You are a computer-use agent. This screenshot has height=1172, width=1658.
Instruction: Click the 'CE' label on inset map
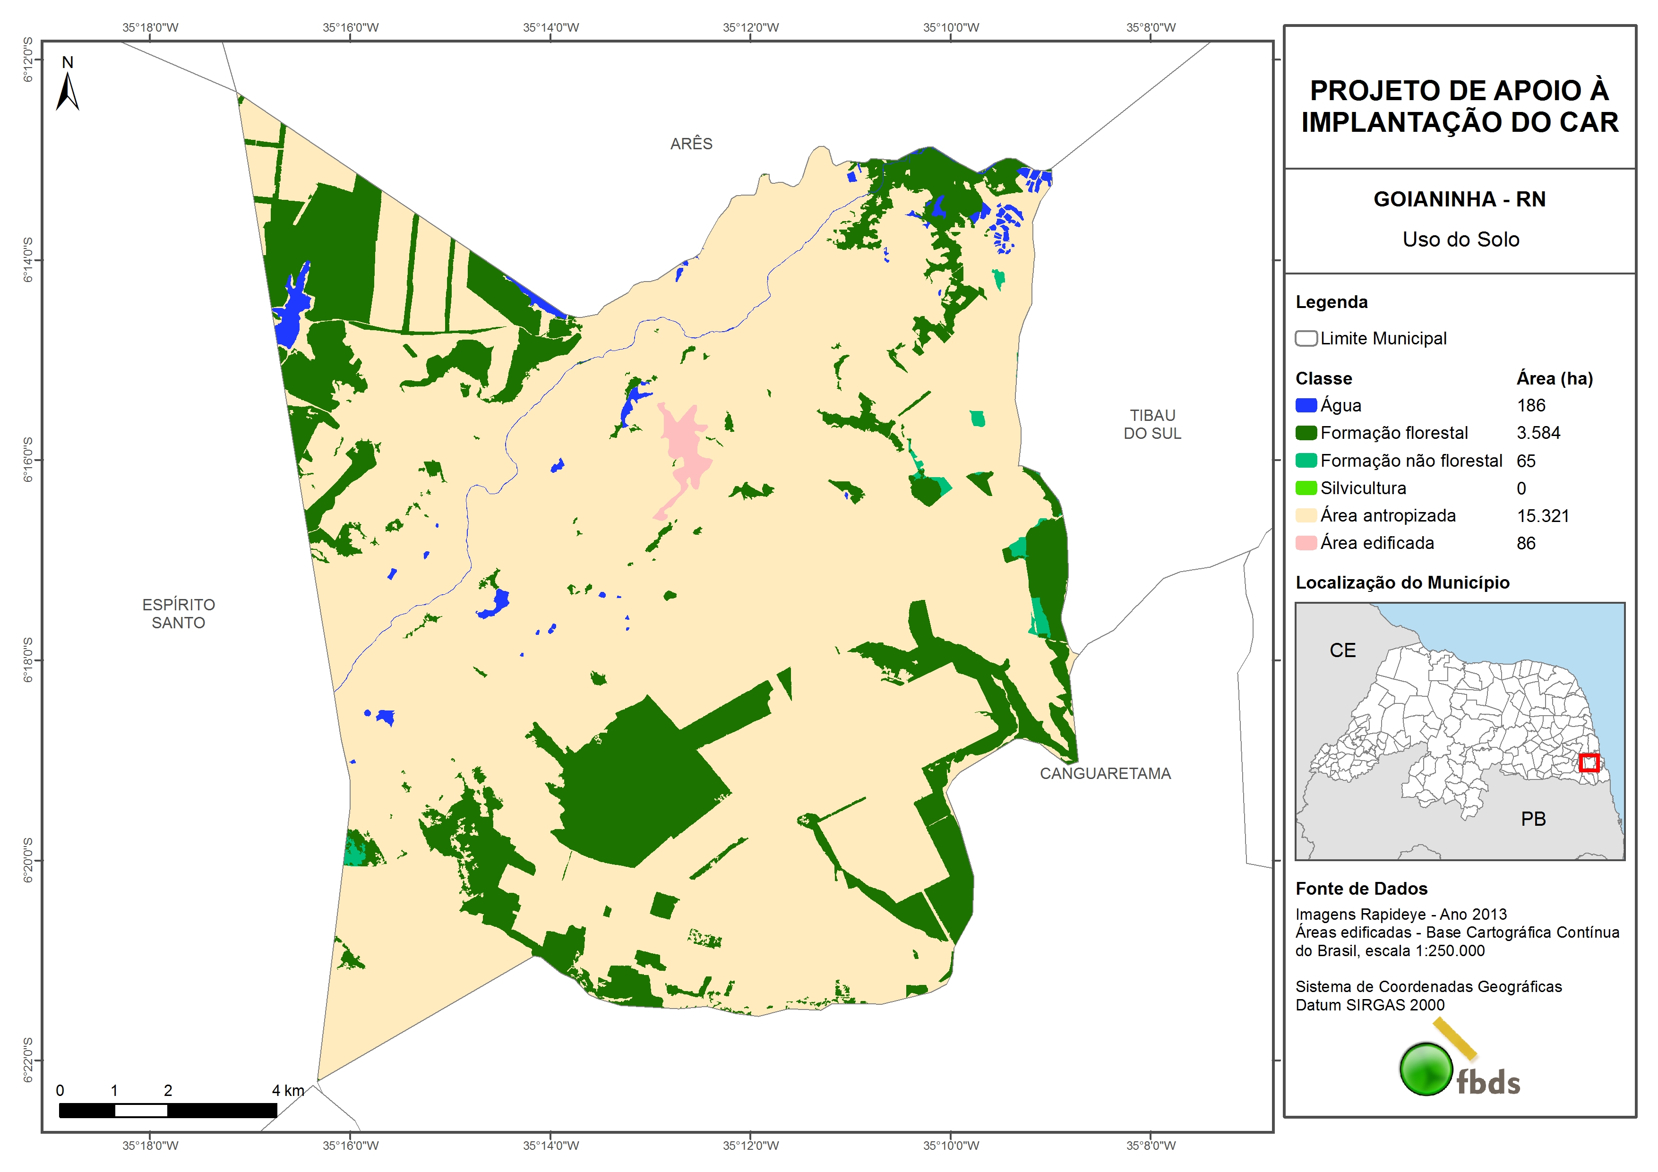(x=1342, y=650)
